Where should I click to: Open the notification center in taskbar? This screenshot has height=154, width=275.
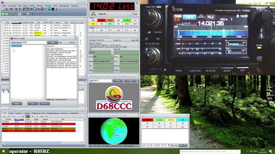click(x=270, y=151)
